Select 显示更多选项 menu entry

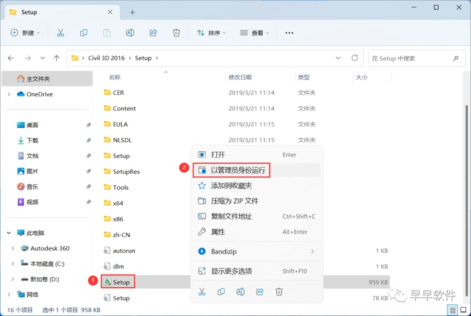pyautogui.click(x=257, y=271)
